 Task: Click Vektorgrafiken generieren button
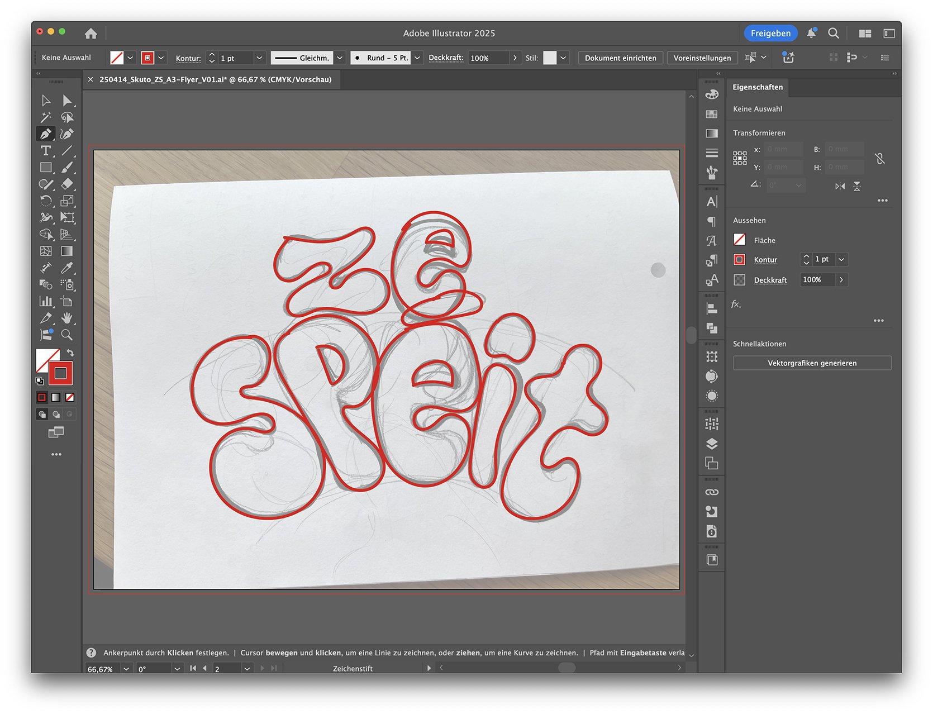(812, 363)
